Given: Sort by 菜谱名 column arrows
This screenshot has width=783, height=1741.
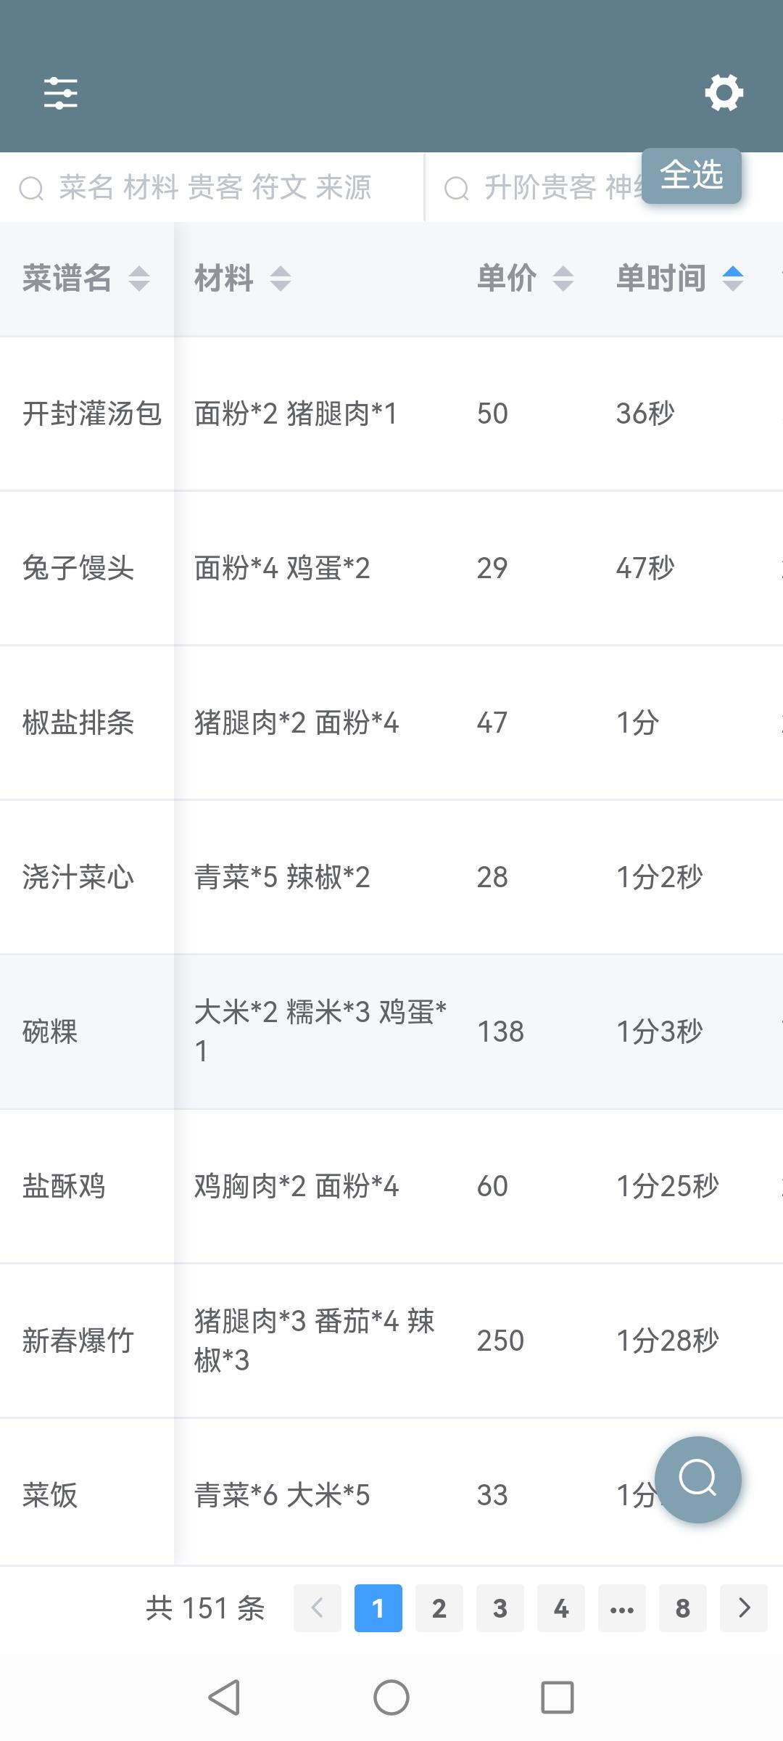Looking at the screenshot, I should click(x=139, y=279).
